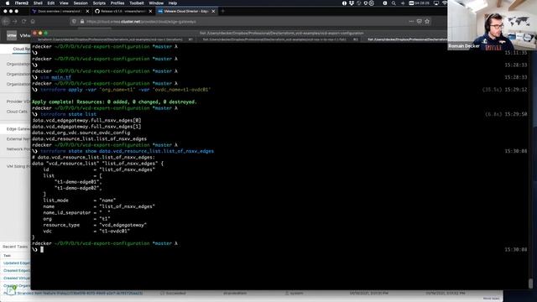Click the menu bar clock
This screenshot has width=537, height=302.
click(422, 3)
